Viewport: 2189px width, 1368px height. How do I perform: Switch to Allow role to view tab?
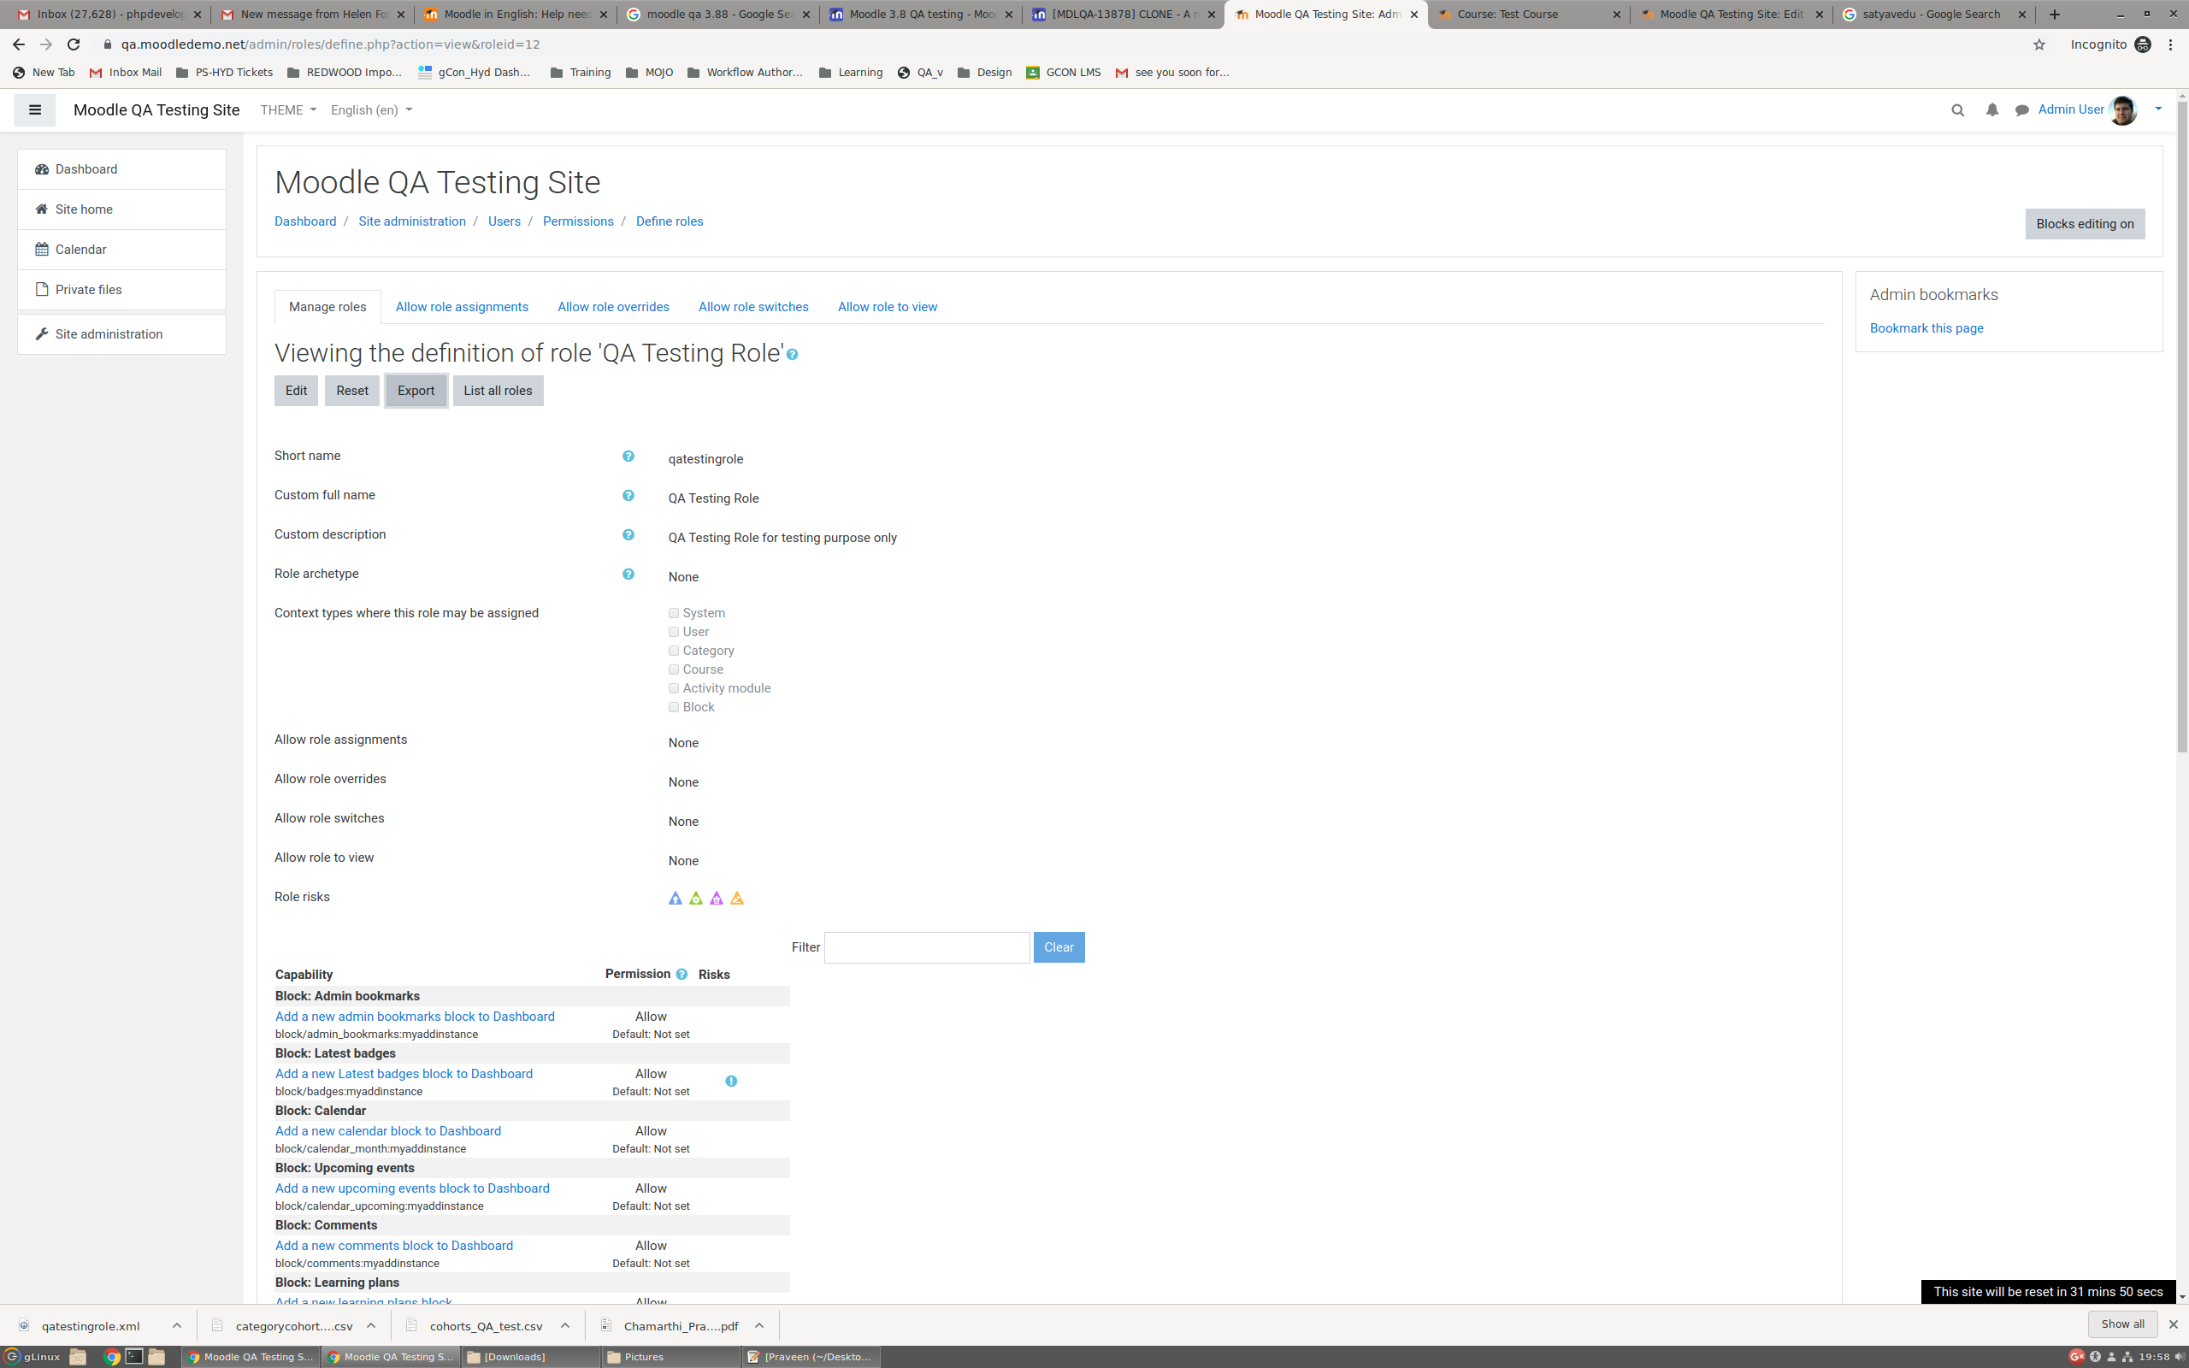click(888, 307)
